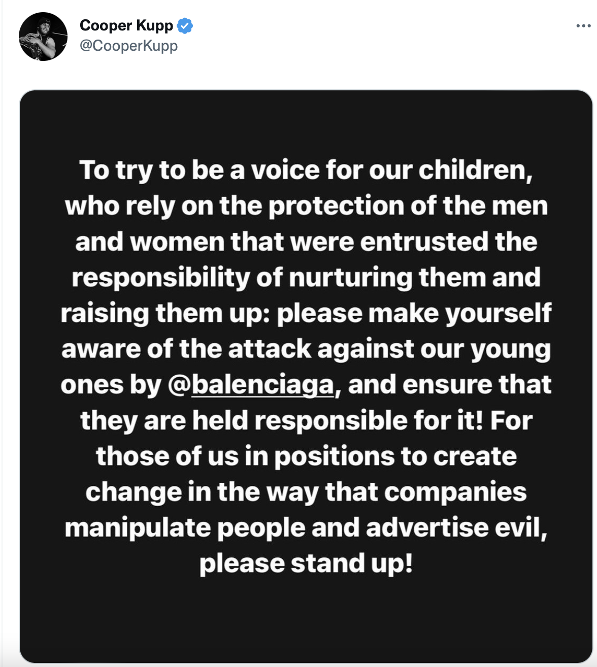Open the three-dot more options menu

tap(583, 26)
